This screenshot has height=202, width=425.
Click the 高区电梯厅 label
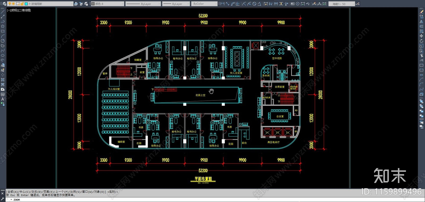[x=273, y=142]
